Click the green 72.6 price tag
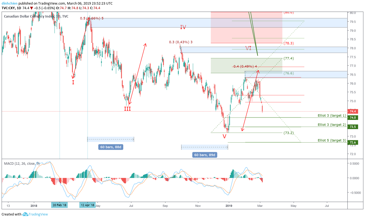Viewport: 365px width, 219px height. (353, 142)
